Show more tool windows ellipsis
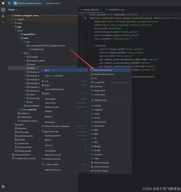Viewport: 181px width, 192px height. (3, 22)
